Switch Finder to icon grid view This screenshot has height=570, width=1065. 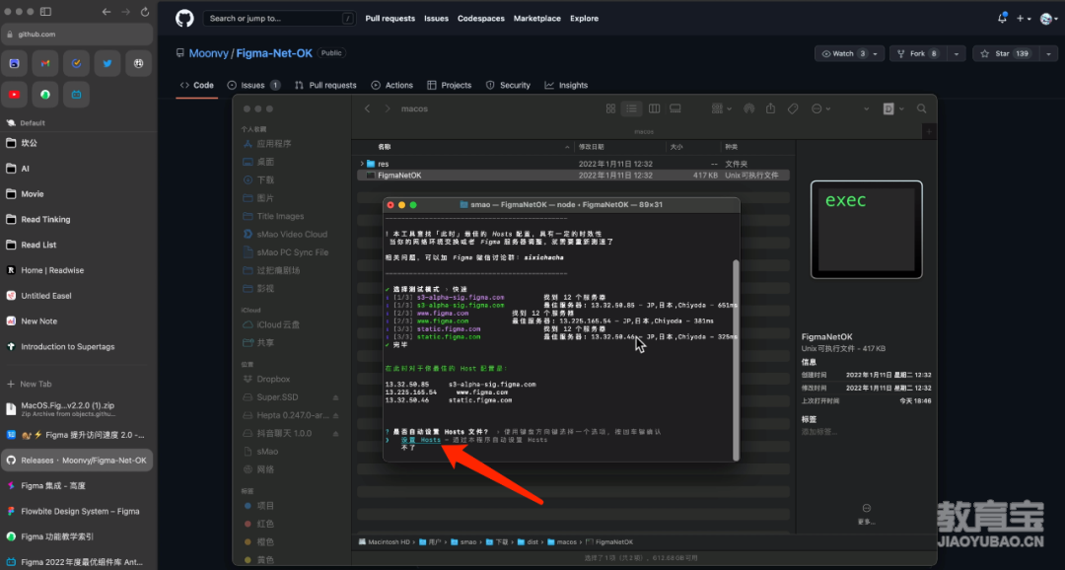click(610, 108)
